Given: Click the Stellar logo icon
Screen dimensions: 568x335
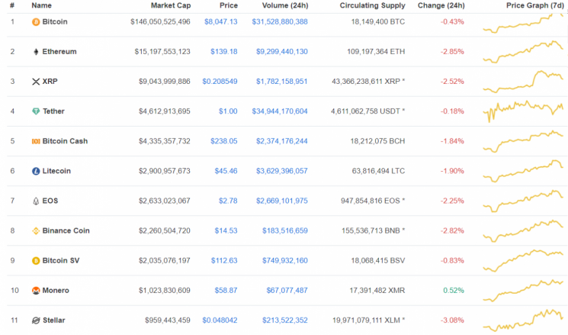Looking at the screenshot, I should click(36, 321).
